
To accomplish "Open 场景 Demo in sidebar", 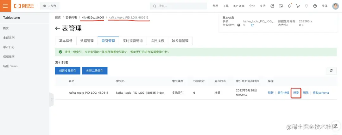I will click(10, 66).
